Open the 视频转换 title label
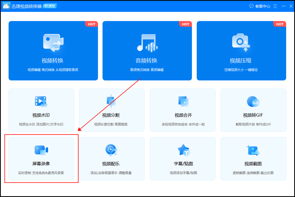This screenshot has width=295, height=197. [52, 61]
